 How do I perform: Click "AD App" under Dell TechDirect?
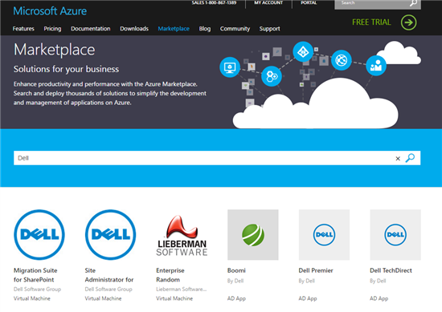379,298
